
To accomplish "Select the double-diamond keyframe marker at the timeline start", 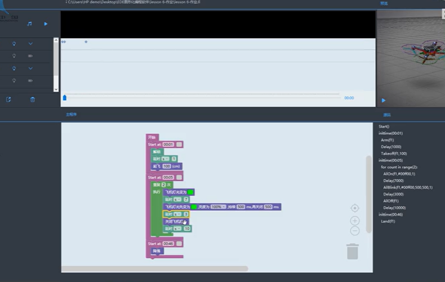I will [x=64, y=42].
